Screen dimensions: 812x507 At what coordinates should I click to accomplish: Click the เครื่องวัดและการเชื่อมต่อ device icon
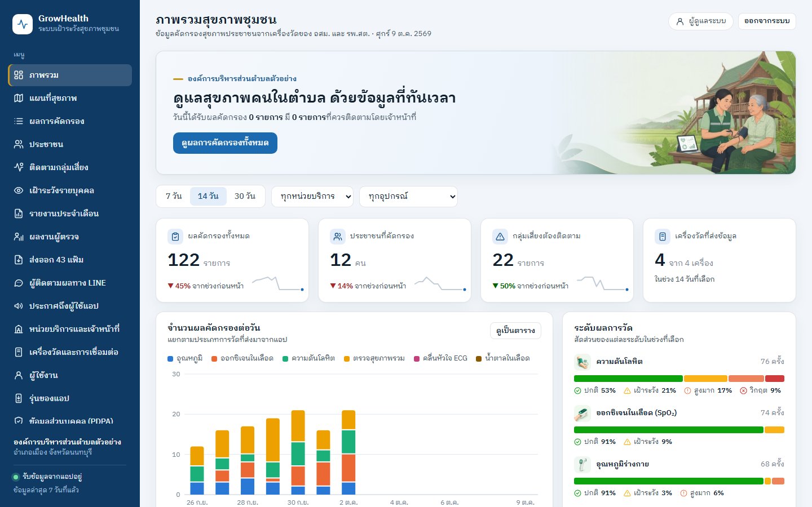(x=19, y=352)
